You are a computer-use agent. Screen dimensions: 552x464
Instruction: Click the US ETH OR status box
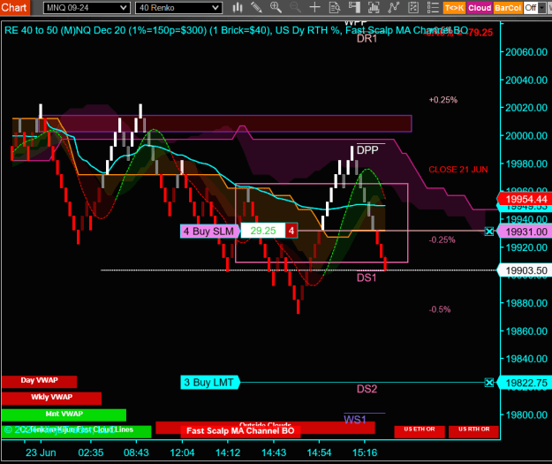pos(420,431)
